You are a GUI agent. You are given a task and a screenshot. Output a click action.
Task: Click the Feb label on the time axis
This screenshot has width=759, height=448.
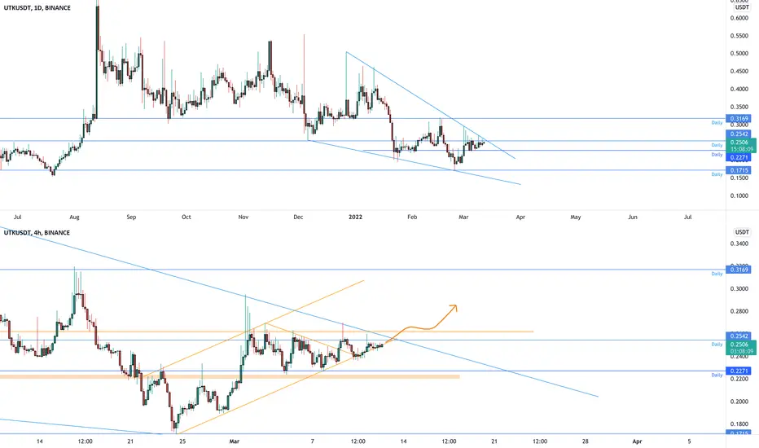412,217
